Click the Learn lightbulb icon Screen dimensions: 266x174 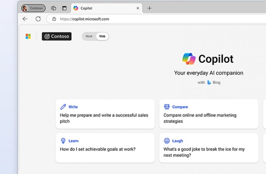63,141
